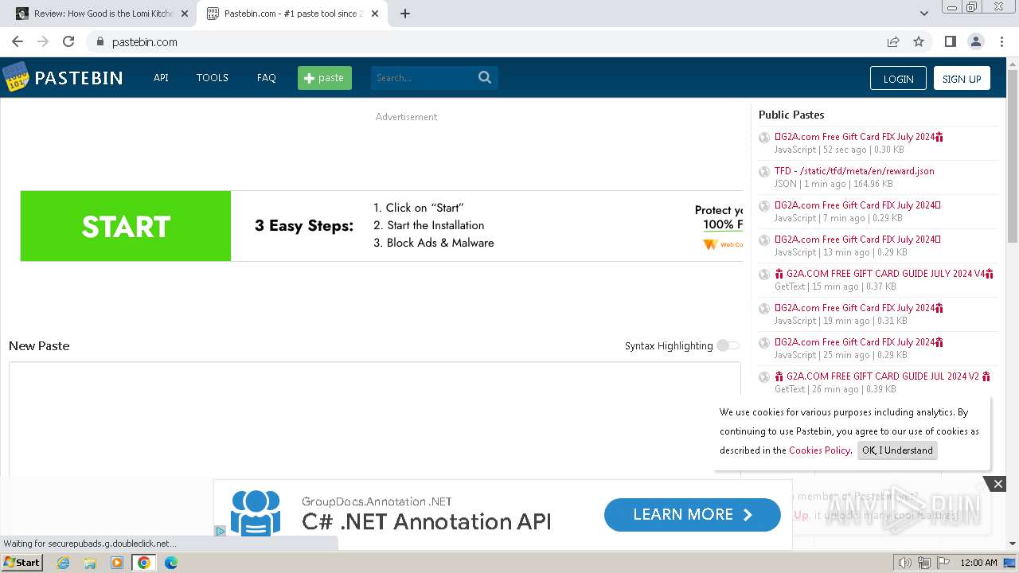Viewport: 1019px width, 573px height.
Task: Open the Windows Start menu
Action: tap(21, 563)
